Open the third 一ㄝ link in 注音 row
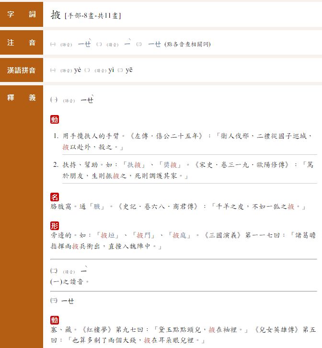Screen dimensions: 322x348 coord(154,44)
